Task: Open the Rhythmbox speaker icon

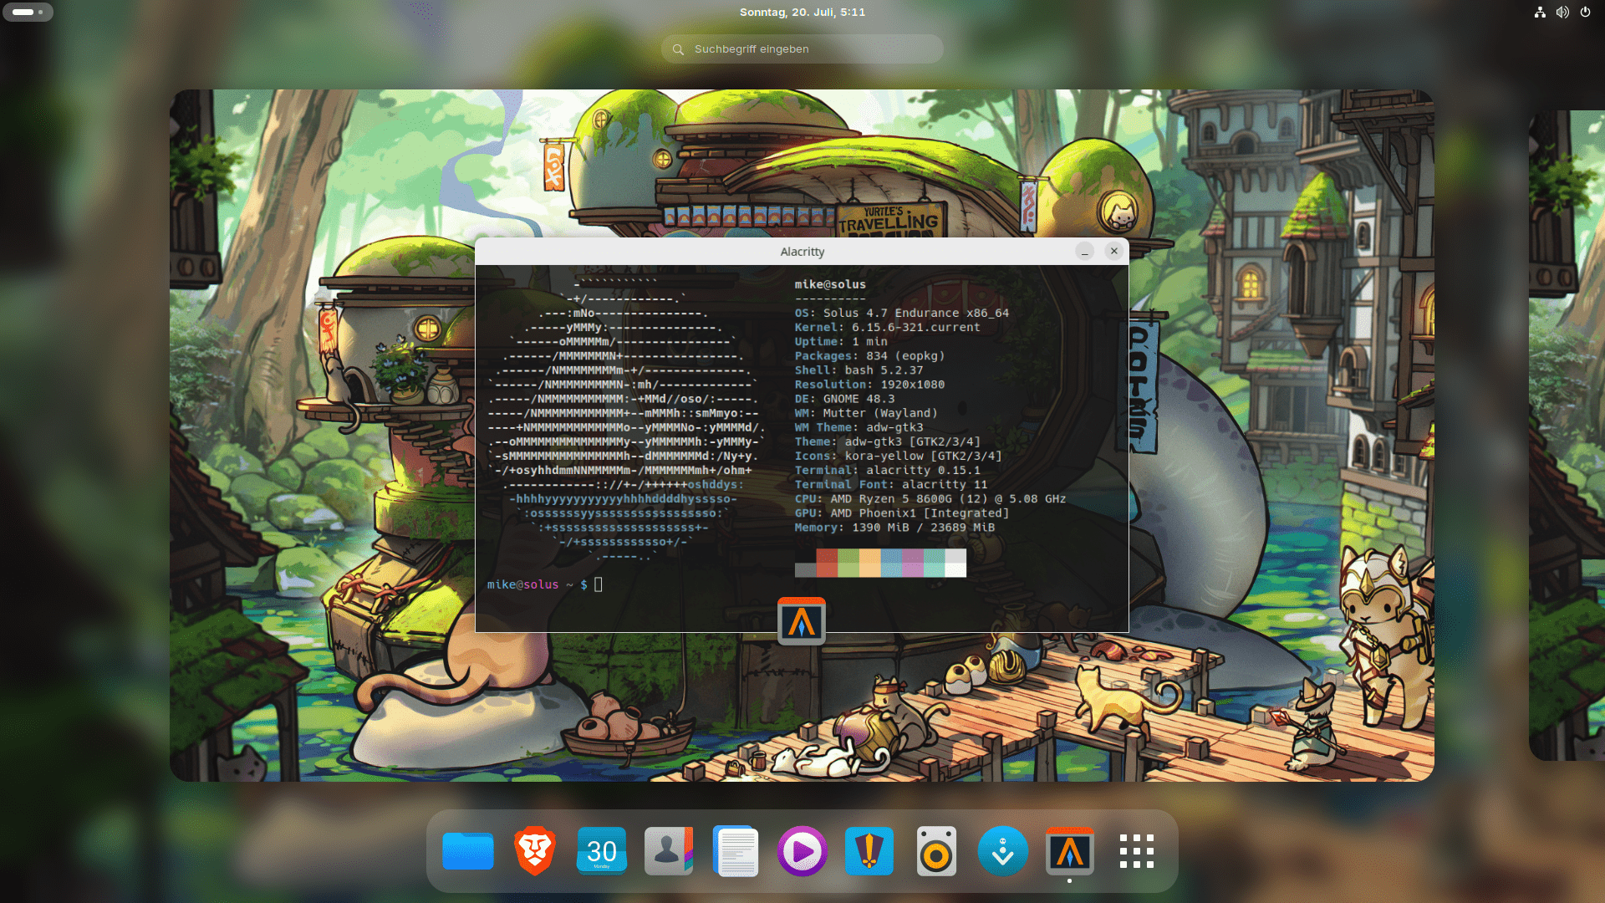Action: coord(936,851)
